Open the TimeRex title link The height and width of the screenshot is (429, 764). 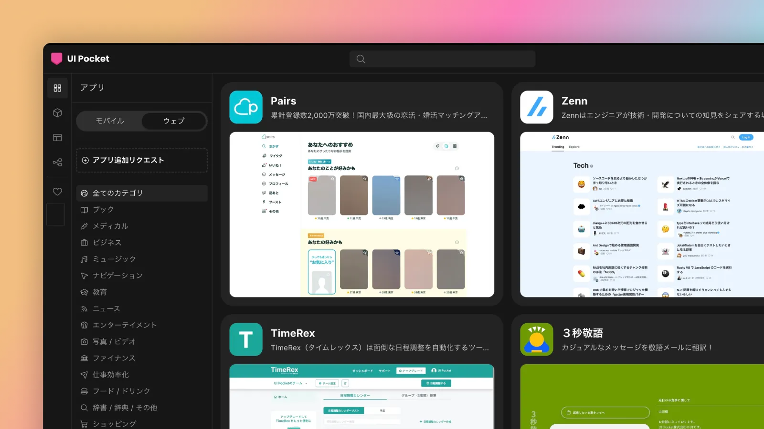tap(293, 333)
